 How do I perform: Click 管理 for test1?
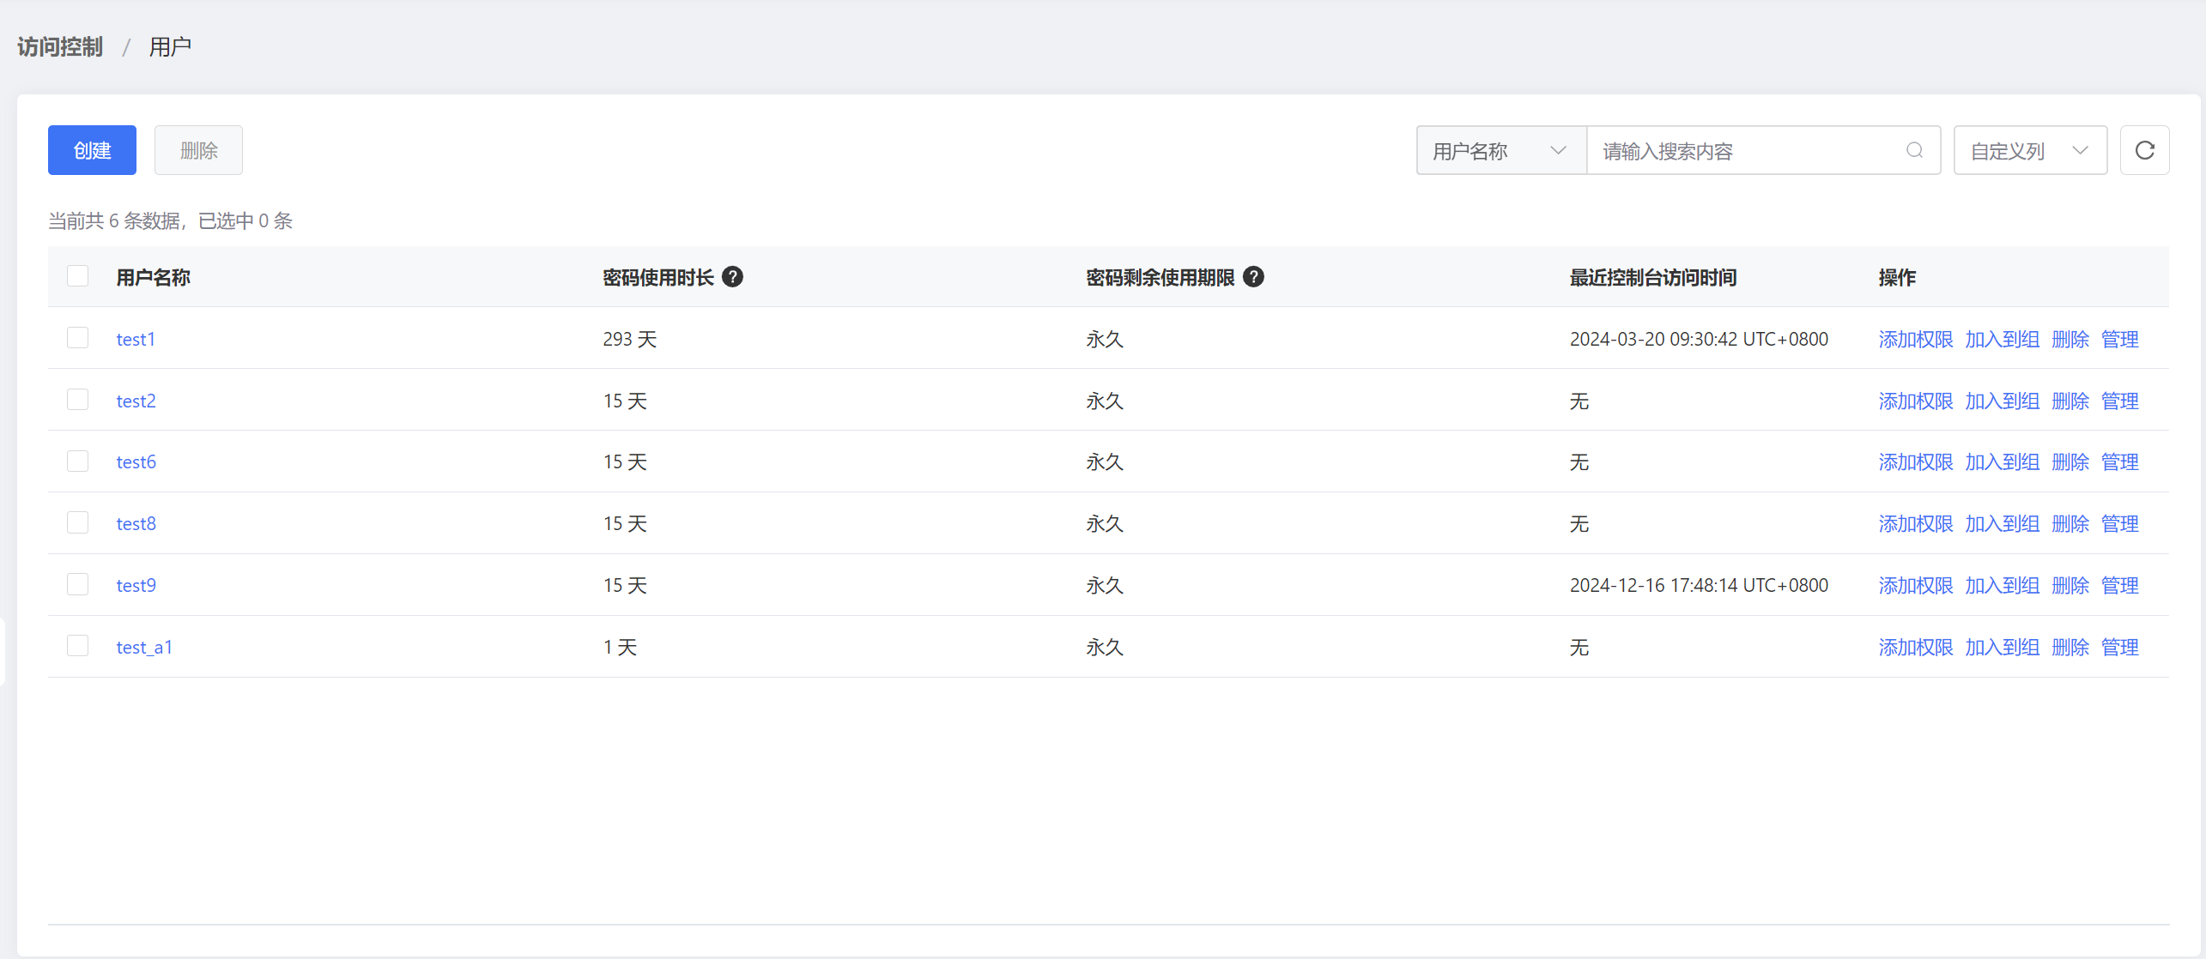click(x=2119, y=339)
